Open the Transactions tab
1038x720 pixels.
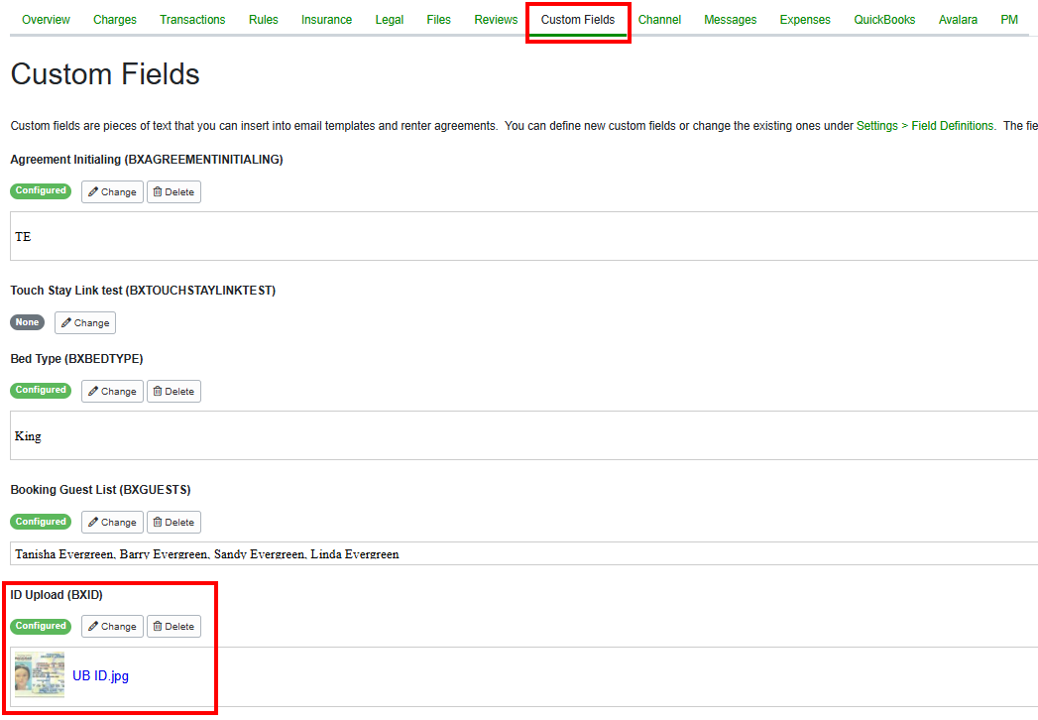pos(192,19)
